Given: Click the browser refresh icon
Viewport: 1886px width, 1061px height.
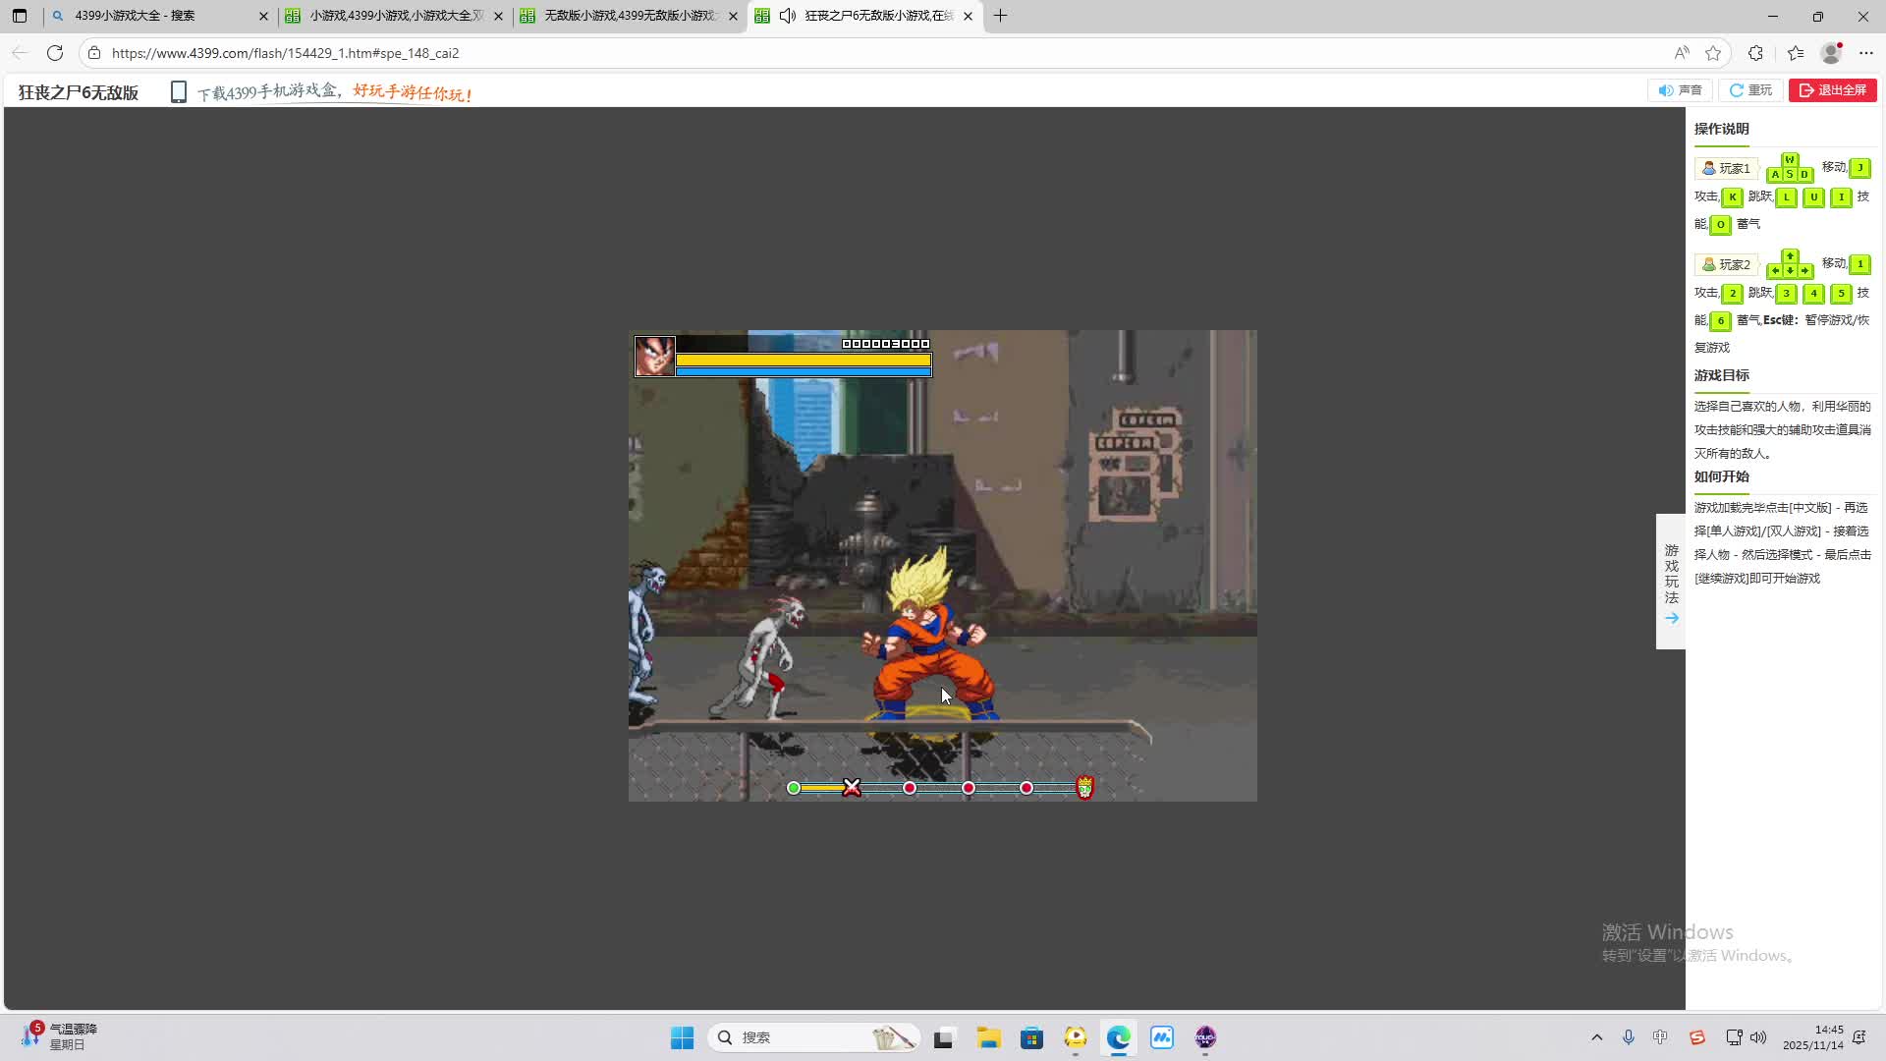Looking at the screenshot, I should (55, 53).
